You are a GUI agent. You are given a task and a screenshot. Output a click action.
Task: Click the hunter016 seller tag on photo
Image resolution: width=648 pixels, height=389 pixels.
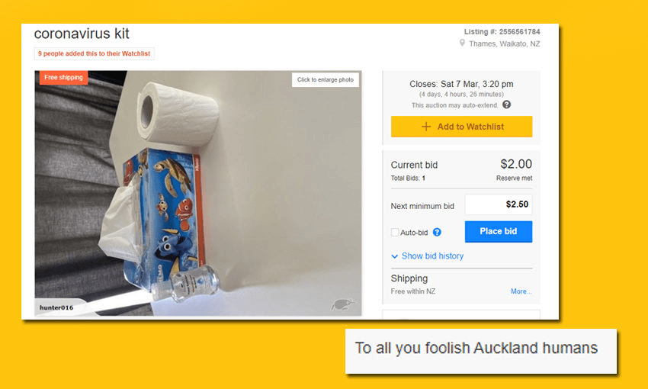(x=56, y=307)
